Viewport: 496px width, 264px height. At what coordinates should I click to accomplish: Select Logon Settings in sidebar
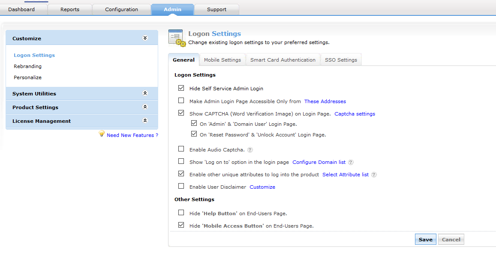[x=34, y=55]
